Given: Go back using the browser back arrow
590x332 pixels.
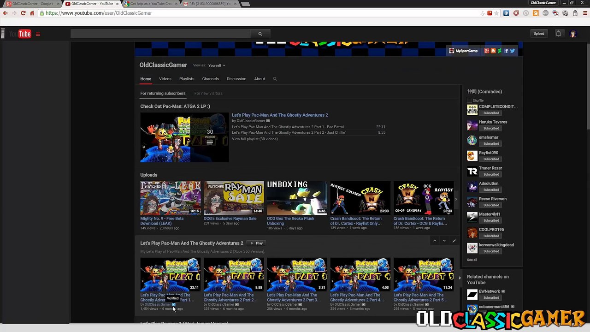Looking at the screenshot, I should (x=5, y=13).
